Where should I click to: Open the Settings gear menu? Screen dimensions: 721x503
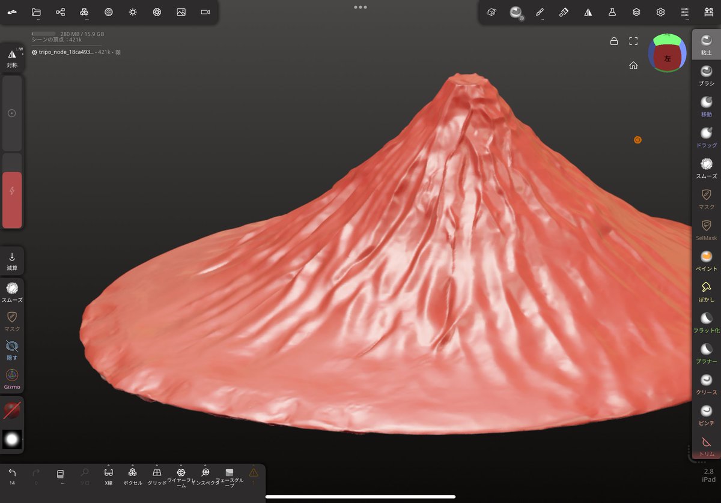[x=660, y=12]
